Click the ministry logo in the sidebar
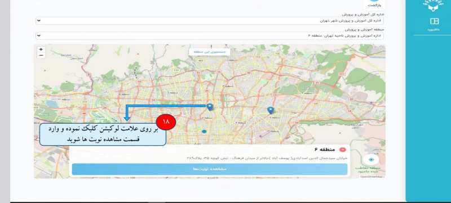This screenshot has height=203, width=451. pos(433,6)
